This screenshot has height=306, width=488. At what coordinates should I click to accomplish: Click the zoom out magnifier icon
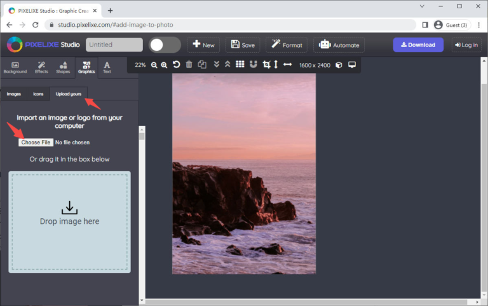click(154, 65)
